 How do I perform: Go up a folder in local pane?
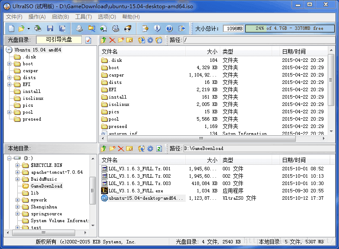pos(103,149)
